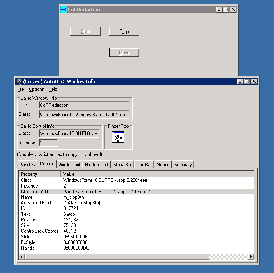Viewport: 274px width, 273px height.
Task: Select the Hidden Text tab
Action: coord(97,165)
